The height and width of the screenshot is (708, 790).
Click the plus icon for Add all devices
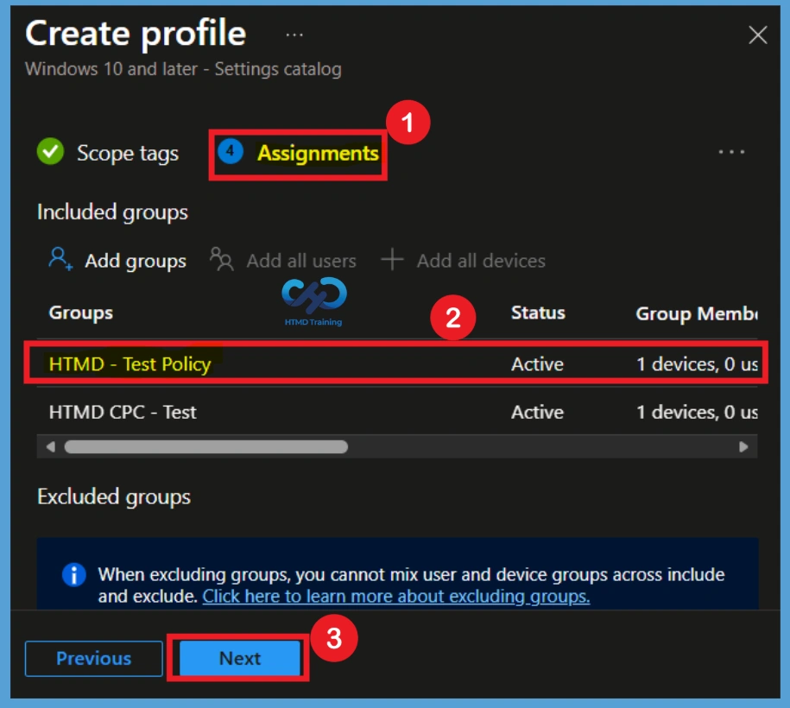[392, 260]
